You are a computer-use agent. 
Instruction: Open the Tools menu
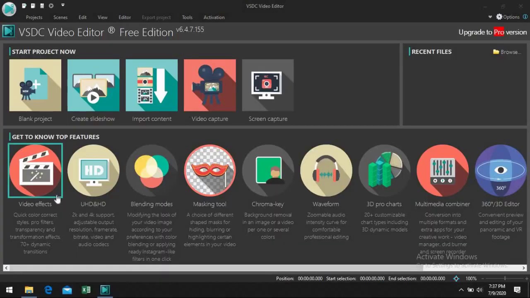click(187, 17)
